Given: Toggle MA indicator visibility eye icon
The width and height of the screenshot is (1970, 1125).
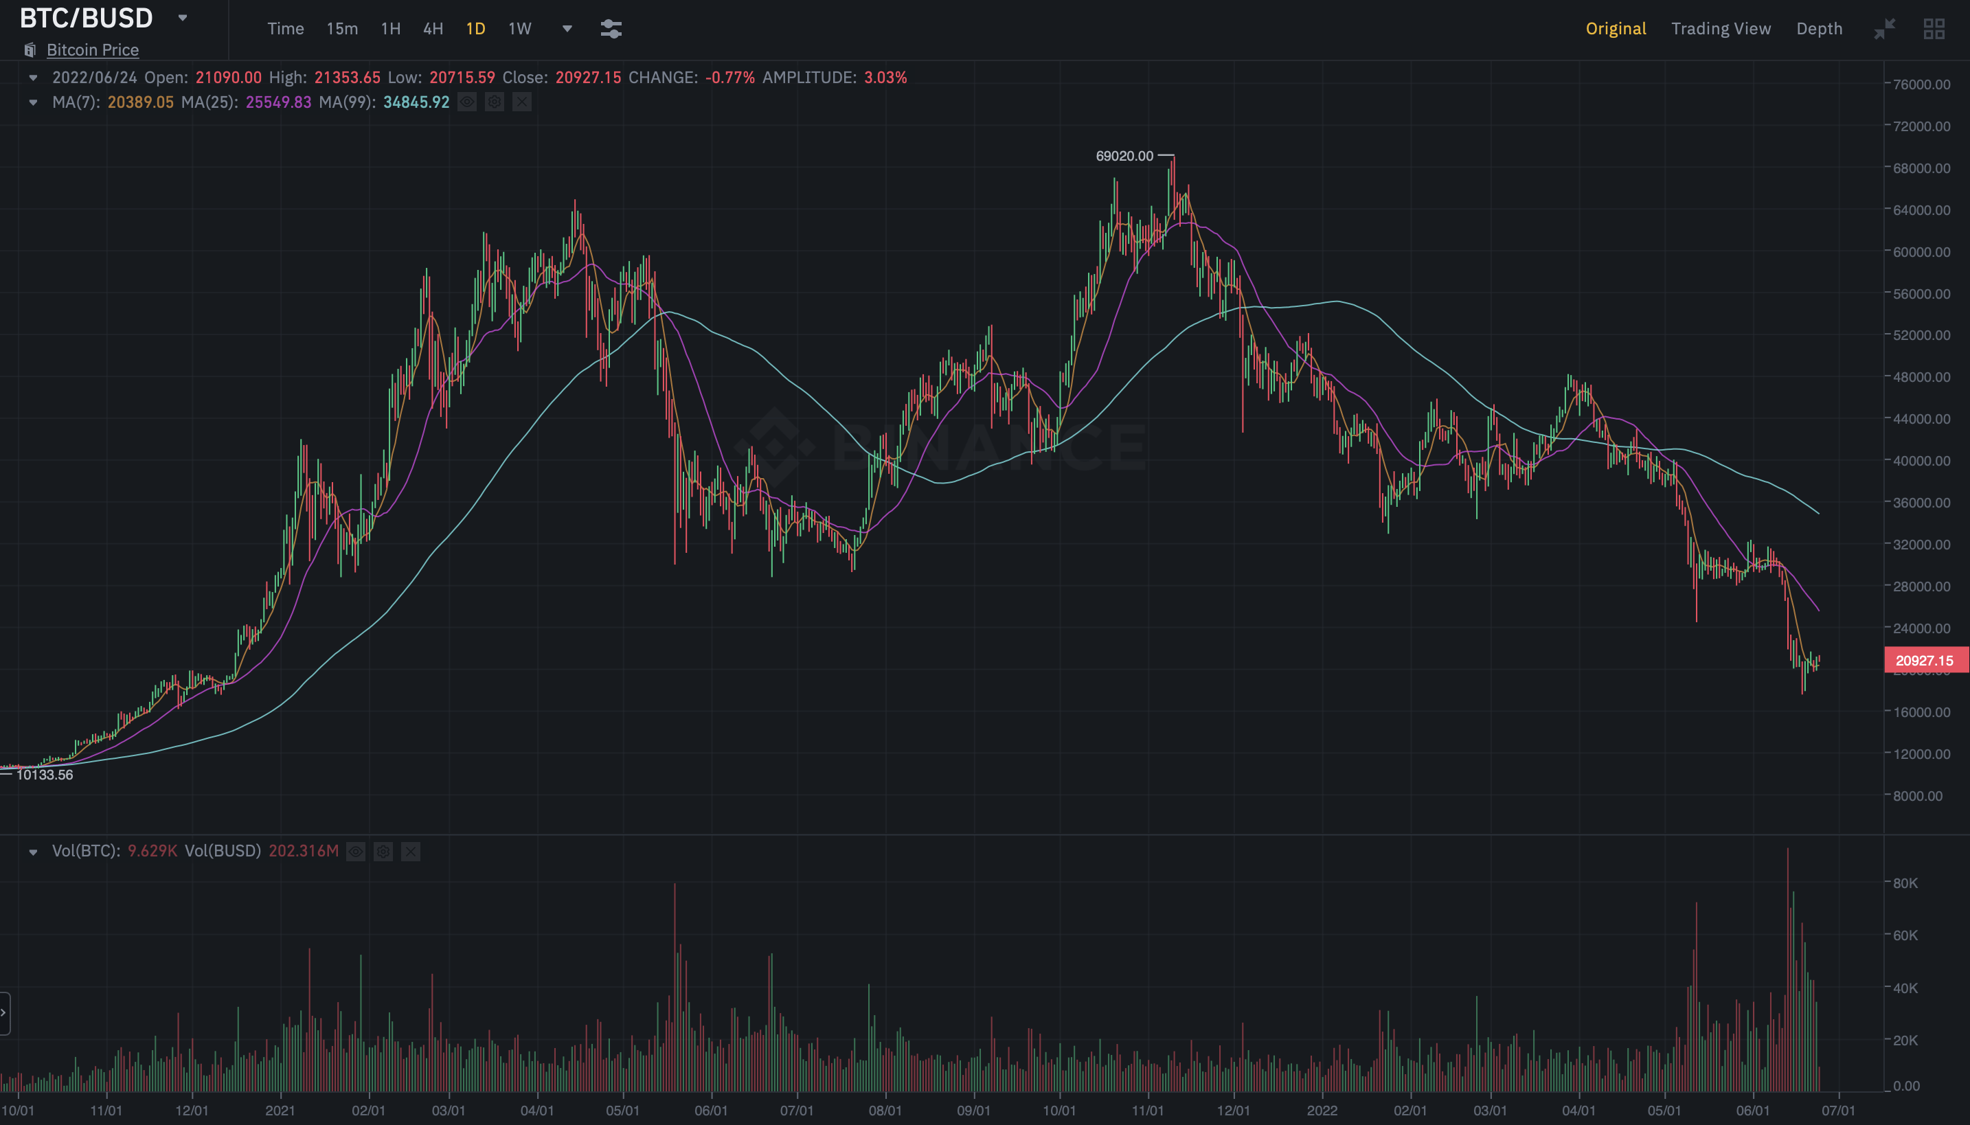Looking at the screenshot, I should (466, 102).
